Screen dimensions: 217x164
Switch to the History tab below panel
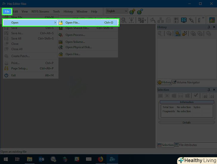tap(165, 82)
